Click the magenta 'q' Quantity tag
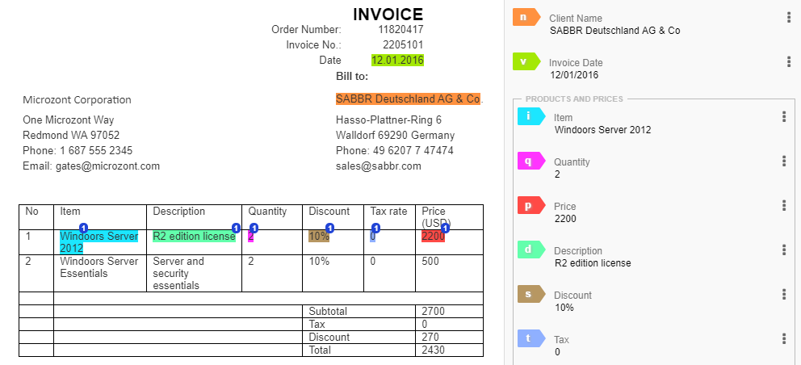Viewport: 801px width, 365px height. pyautogui.click(x=531, y=161)
